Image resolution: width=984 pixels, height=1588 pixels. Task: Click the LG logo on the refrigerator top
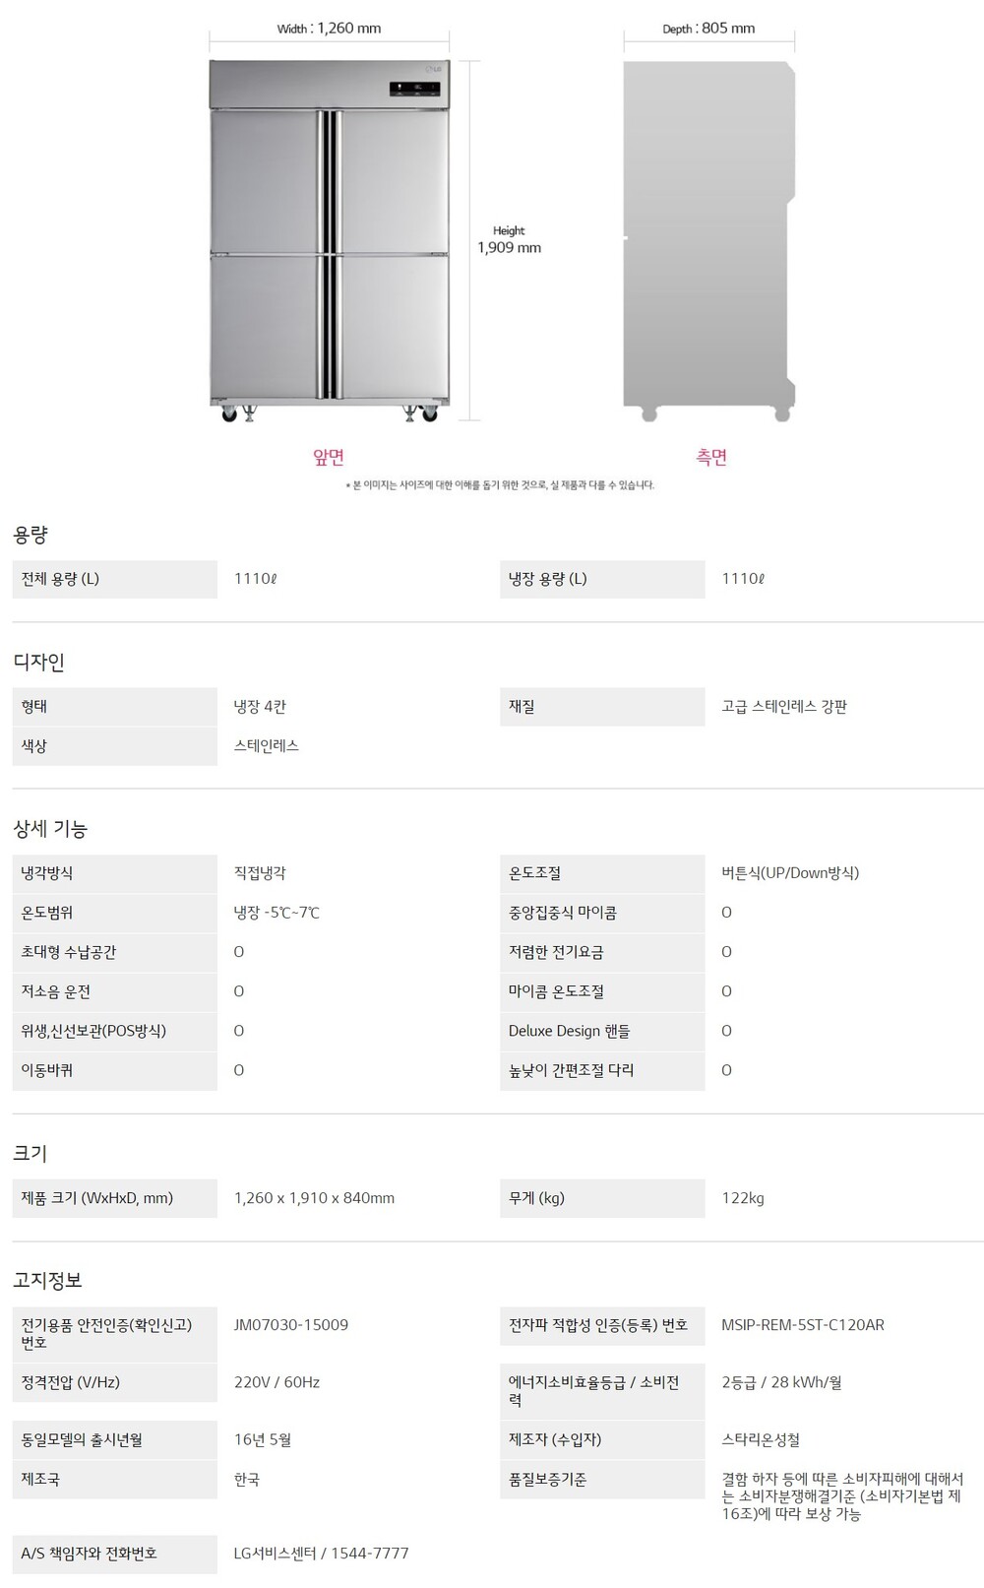[431, 69]
